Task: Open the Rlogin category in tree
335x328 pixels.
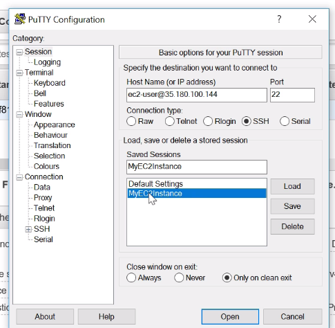Action: click(x=44, y=219)
